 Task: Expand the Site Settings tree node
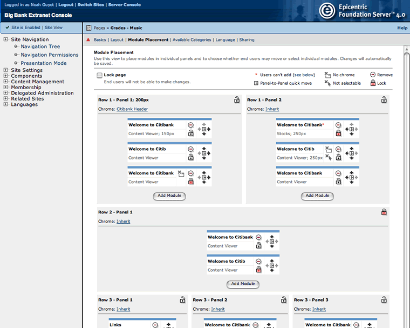(5, 70)
